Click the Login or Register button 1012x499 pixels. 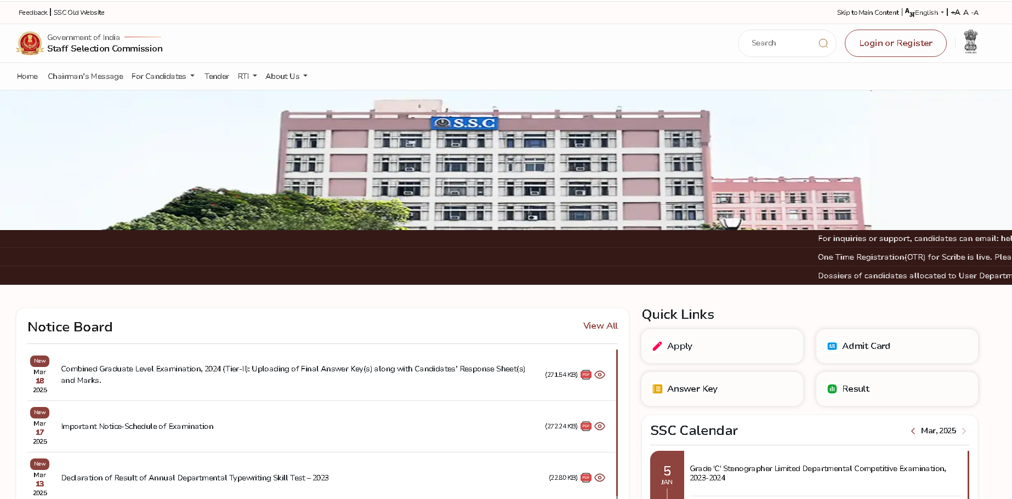tap(895, 43)
